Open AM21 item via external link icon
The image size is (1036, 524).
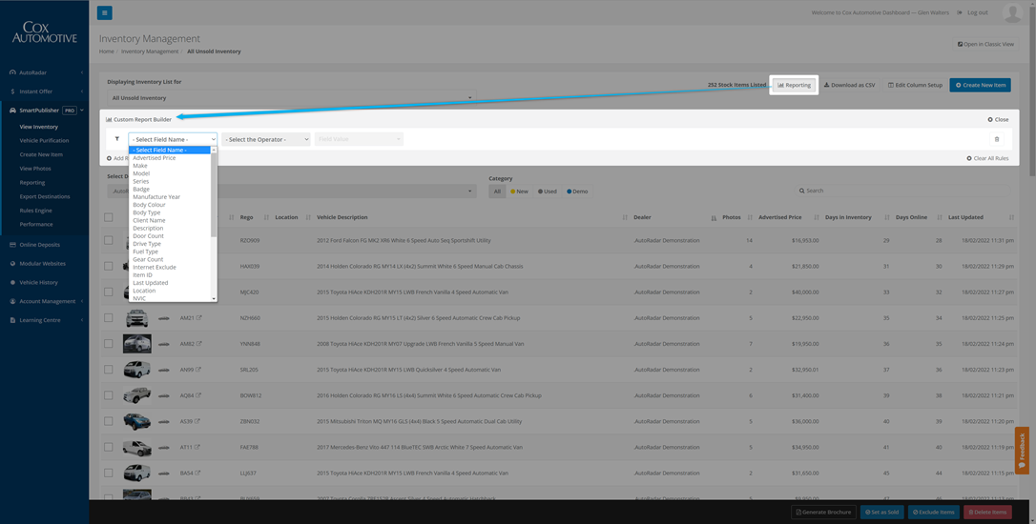198,317
